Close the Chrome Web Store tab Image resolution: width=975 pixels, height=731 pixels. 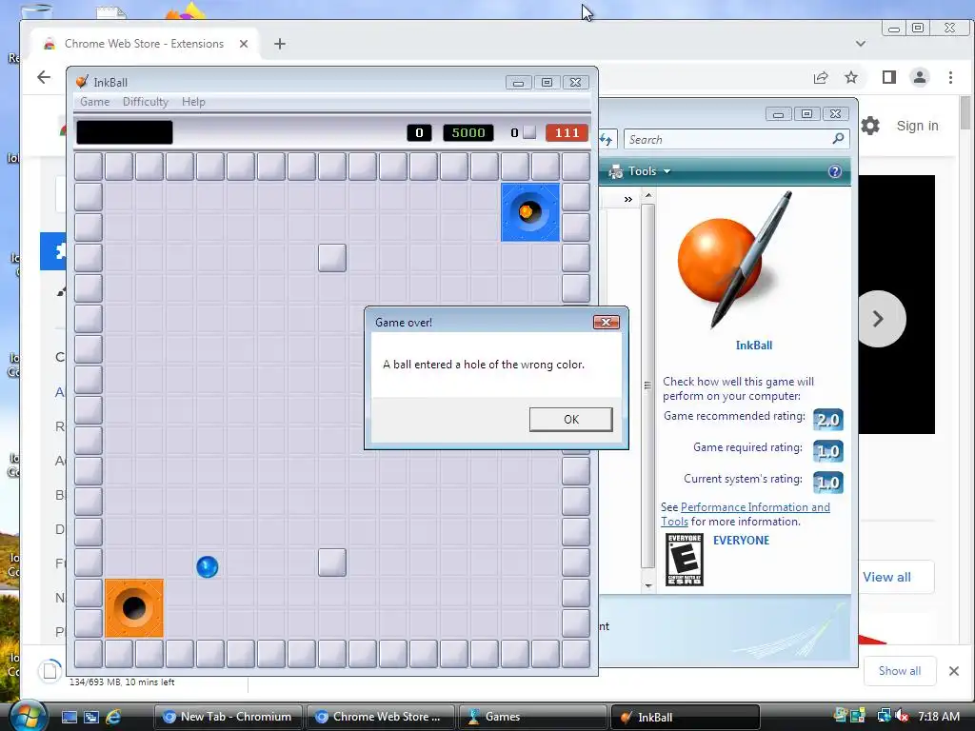point(244,44)
